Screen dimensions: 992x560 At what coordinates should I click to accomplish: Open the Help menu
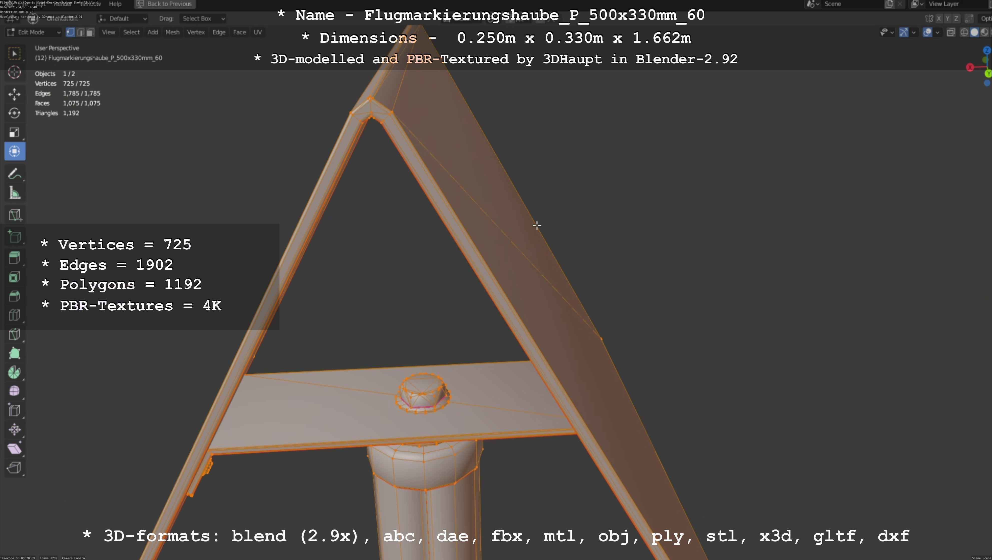(x=115, y=4)
